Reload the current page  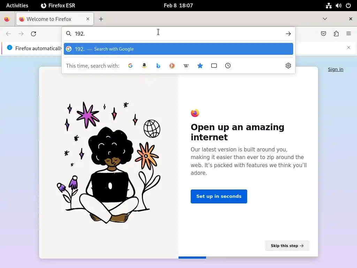pos(33,34)
